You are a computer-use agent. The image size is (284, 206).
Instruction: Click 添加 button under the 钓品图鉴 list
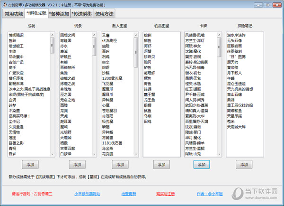[161, 165]
